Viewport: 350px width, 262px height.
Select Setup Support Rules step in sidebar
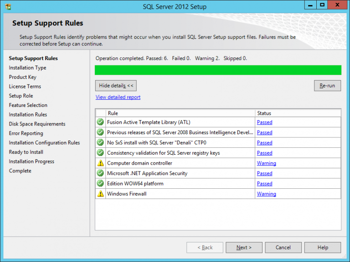pyautogui.click(x=33, y=58)
